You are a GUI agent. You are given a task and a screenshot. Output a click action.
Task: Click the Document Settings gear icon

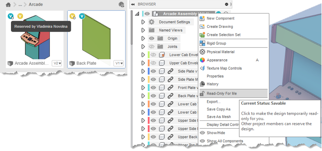coord(152,22)
